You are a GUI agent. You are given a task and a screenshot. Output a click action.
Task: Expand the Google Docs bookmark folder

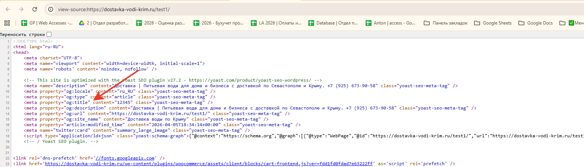click(536, 23)
